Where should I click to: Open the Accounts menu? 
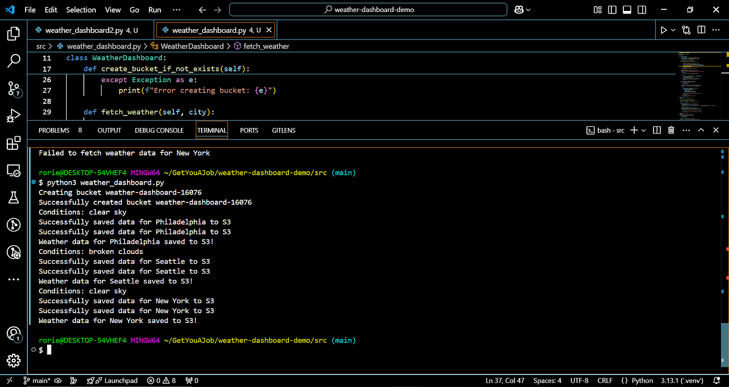14,333
